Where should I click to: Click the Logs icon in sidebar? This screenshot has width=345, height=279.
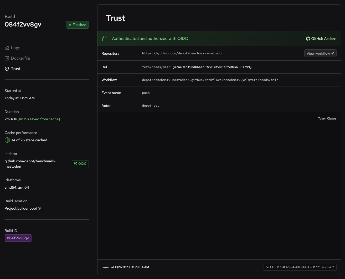tap(7, 48)
